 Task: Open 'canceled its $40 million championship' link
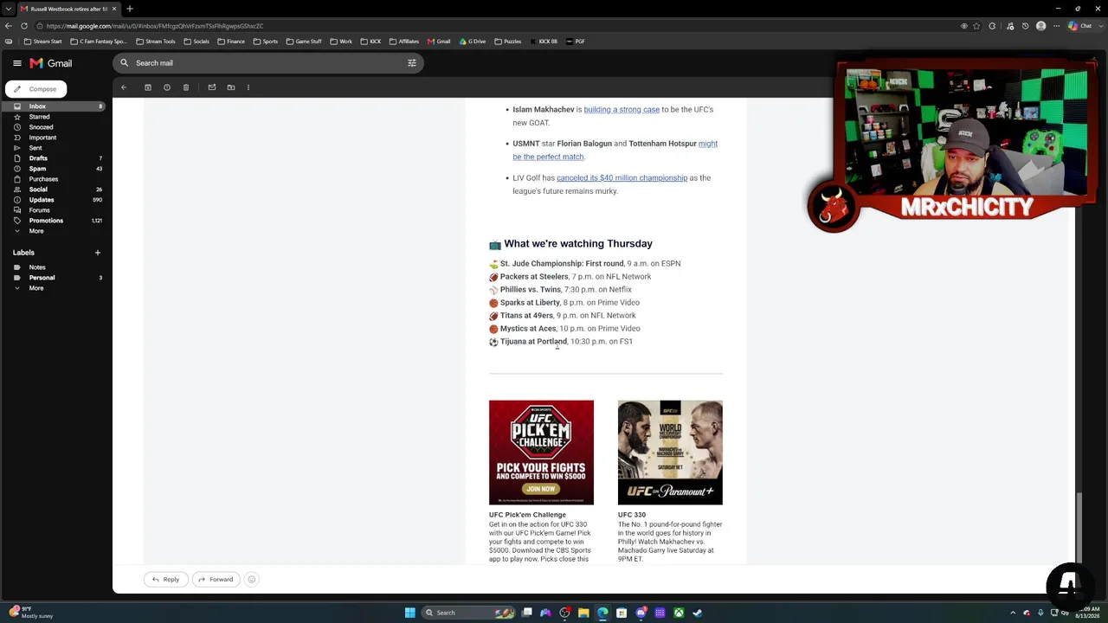[x=622, y=178]
